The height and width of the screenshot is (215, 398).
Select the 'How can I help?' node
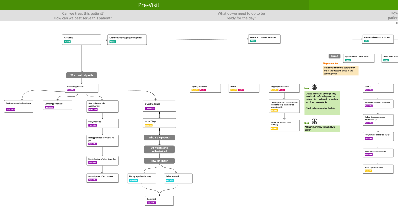coord(159,161)
